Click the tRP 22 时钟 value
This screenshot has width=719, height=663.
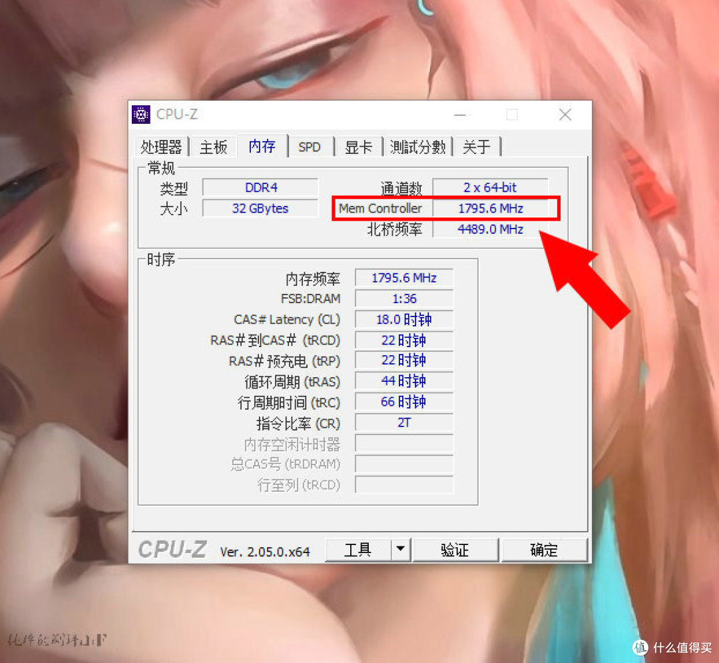[x=404, y=360]
